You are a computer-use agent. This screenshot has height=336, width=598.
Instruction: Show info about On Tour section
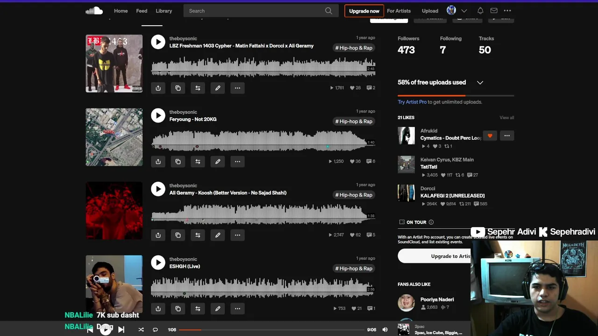coord(431,222)
